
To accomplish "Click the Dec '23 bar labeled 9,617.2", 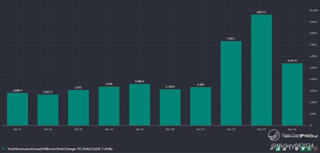I will pos(261,70).
